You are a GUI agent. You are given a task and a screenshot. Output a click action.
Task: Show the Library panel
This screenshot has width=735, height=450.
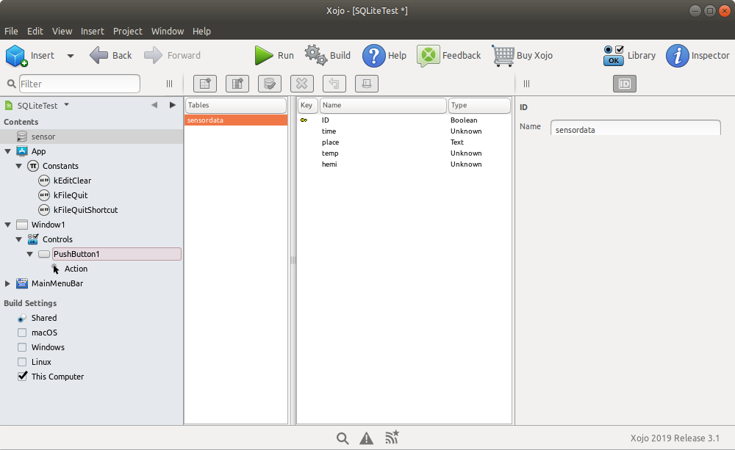pos(630,55)
